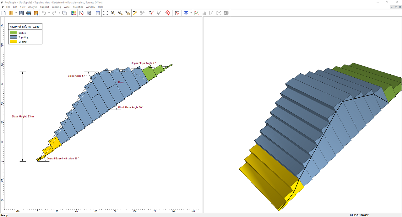The image size is (402, 217).
Task: Open the Seismic load waveform icon
Action: (x=177, y=13)
